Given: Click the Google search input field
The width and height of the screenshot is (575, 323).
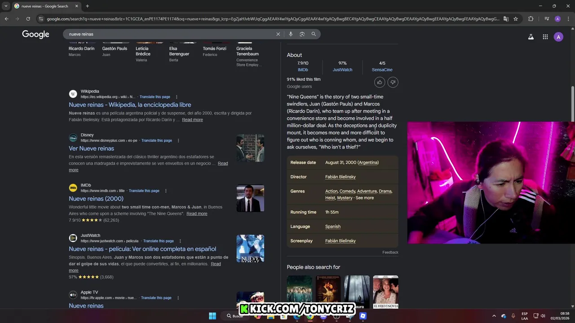Looking at the screenshot, I should pos(171,34).
